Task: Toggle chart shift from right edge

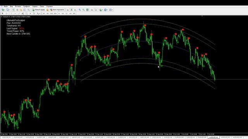Action: coord(96,10)
